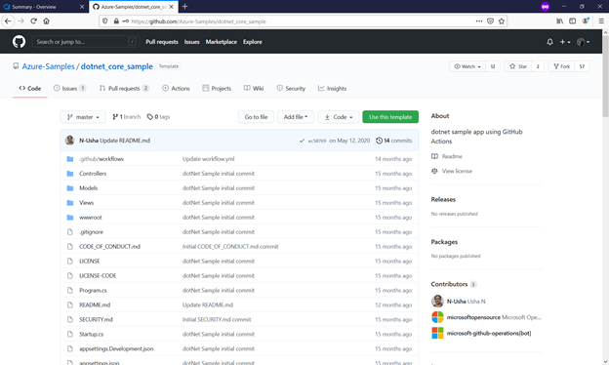
Task: Open the Views folder
Action: click(x=86, y=203)
